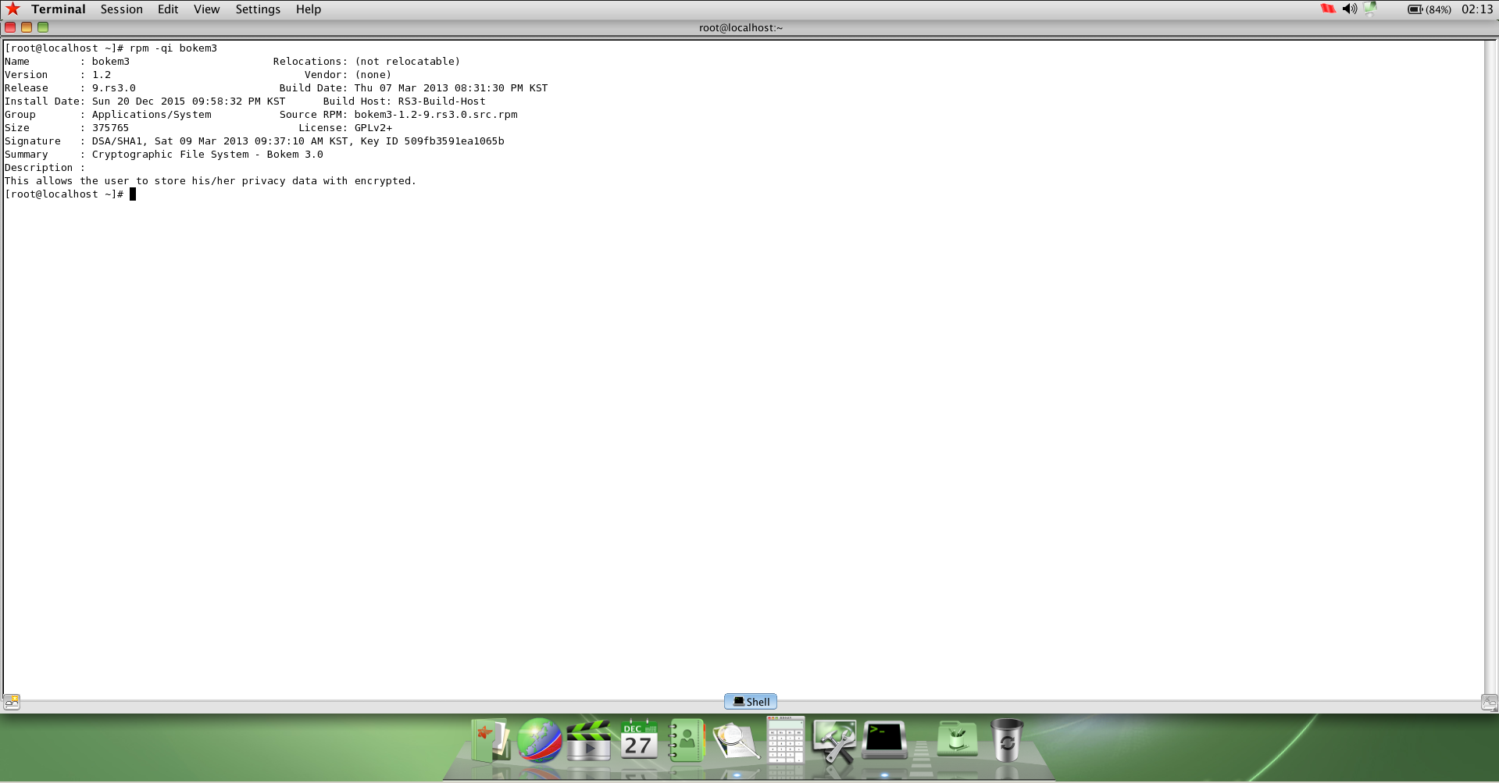This screenshot has width=1499, height=783.
Task: Open the trash bin in the dock
Action: coord(1007,740)
